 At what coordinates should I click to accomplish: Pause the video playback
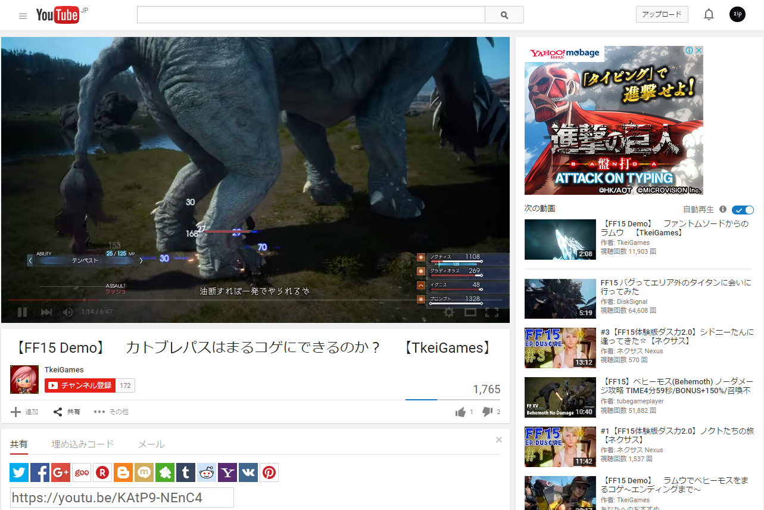[x=22, y=312]
